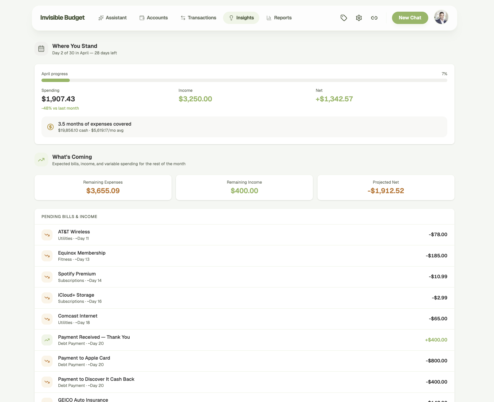Click the -48% vs last month link

coord(60,108)
